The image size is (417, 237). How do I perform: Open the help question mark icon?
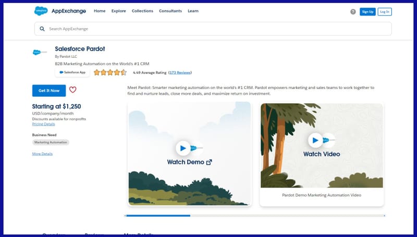pyautogui.click(x=353, y=11)
